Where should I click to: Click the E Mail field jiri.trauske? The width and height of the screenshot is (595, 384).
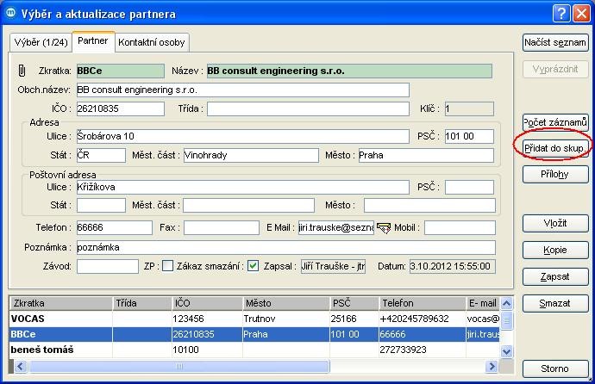(x=336, y=227)
